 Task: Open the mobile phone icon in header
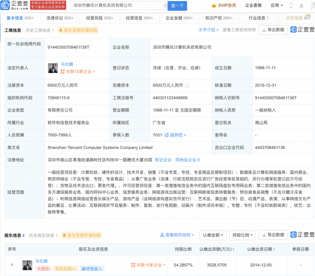click(291, 5)
